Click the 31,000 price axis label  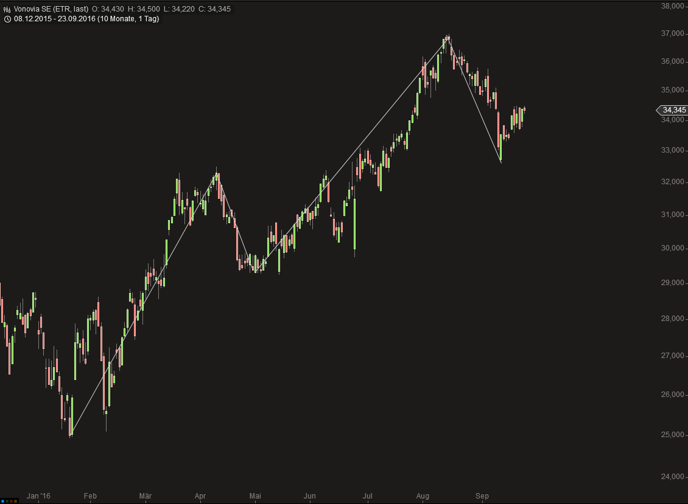click(x=673, y=215)
